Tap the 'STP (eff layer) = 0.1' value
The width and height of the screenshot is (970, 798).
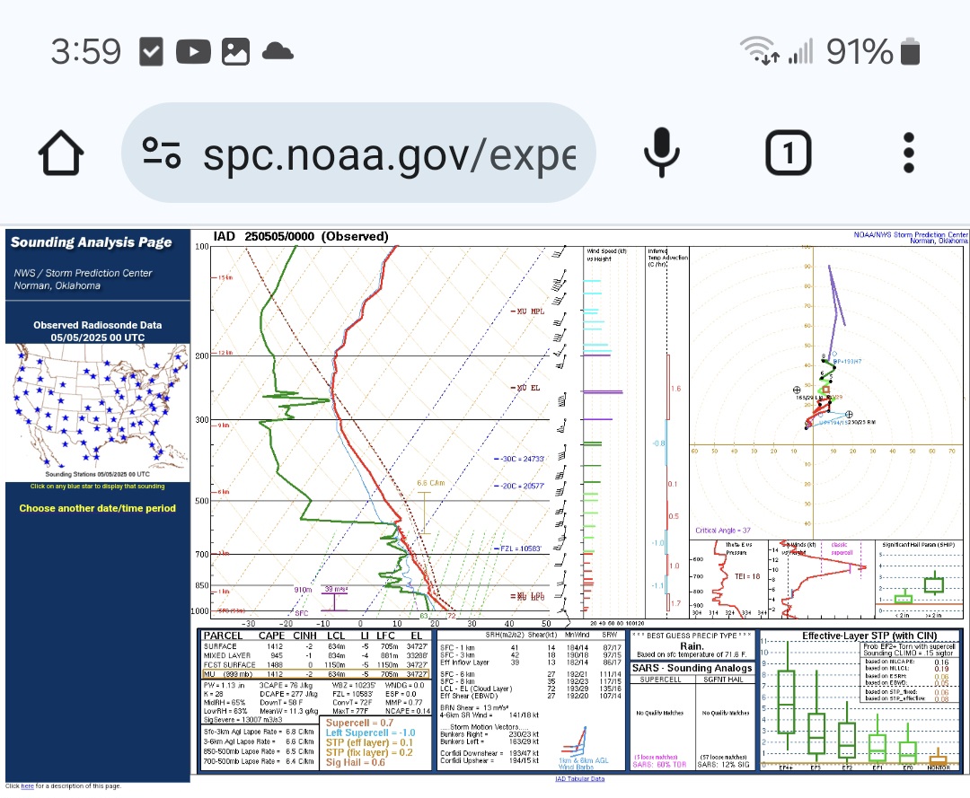[369, 742]
